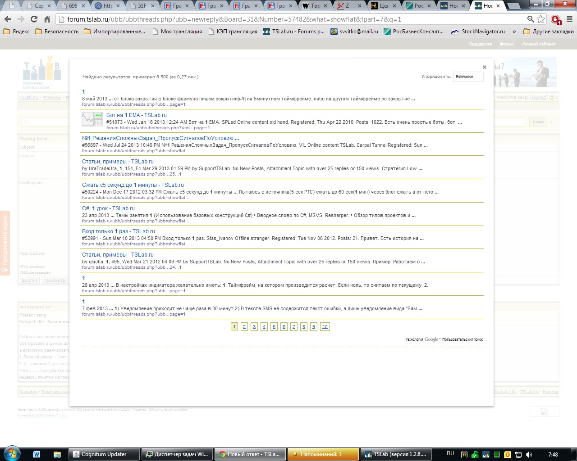Image resolution: width=577 pixels, height=461 pixels.
Task: Open result C#. 1 урок - TSLab.ru
Action: tap(108, 208)
